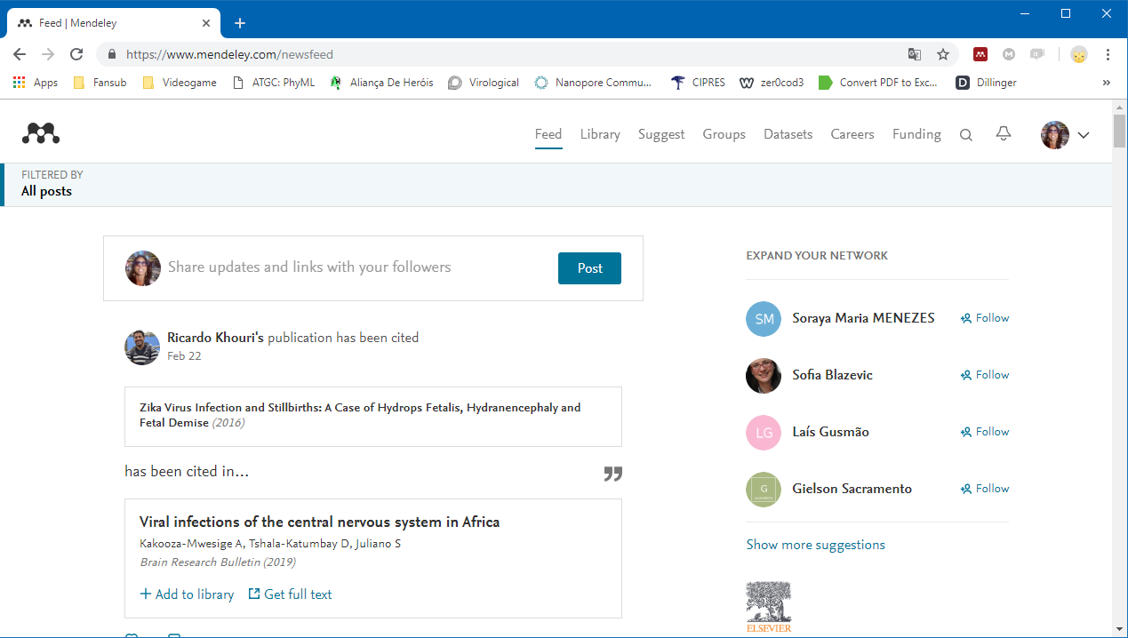1128x638 pixels.
Task: Open ATGC: PhyML bookmark
Action: [x=273, y=83]
